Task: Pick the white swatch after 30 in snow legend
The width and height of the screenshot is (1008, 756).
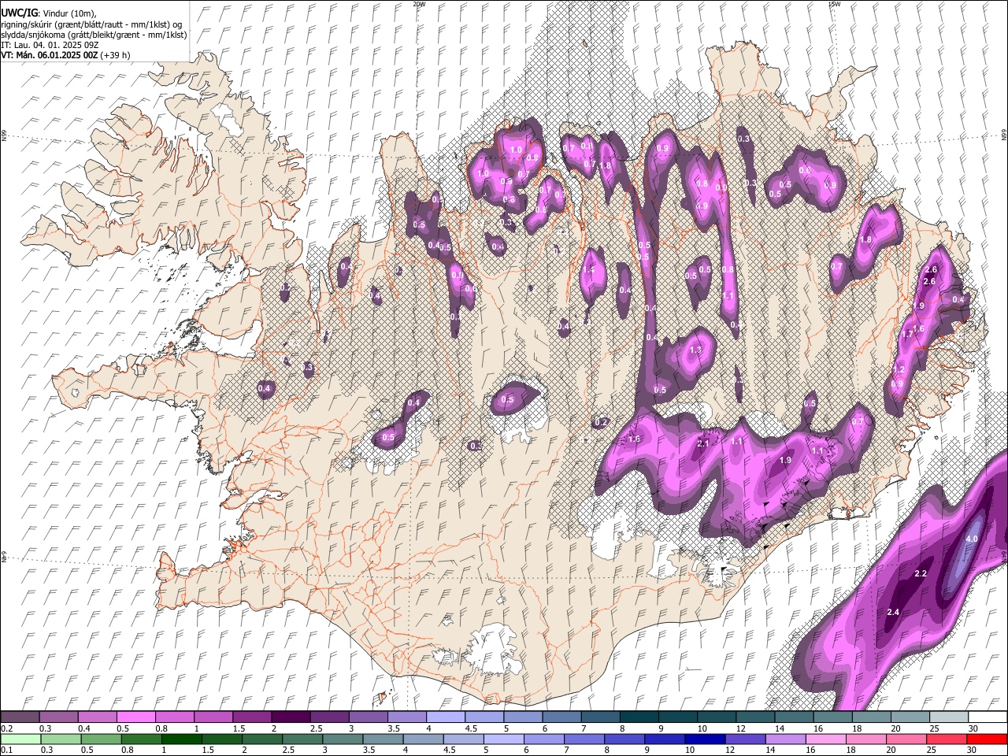Action: (988, 717)
